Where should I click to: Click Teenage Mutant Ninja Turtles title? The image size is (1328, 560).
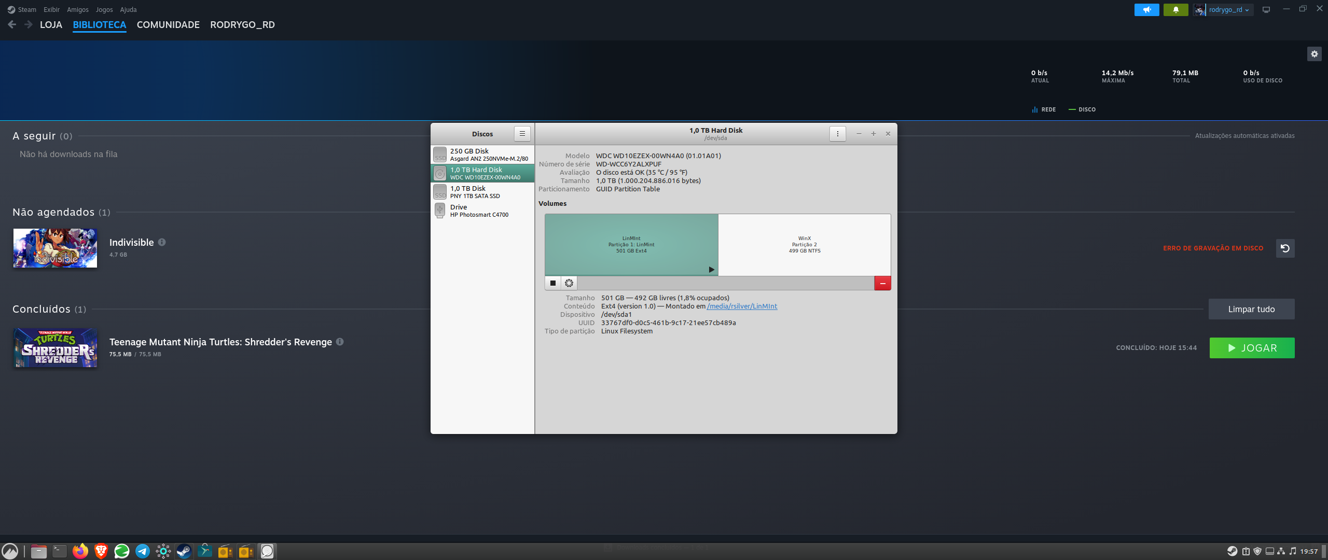click(x=220, y=342)
